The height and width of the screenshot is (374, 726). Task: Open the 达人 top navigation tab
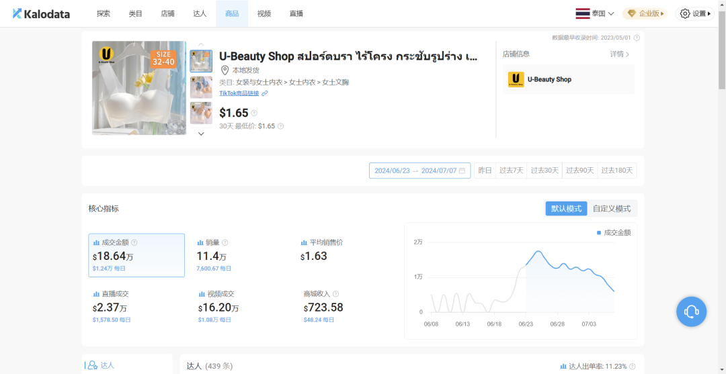point(200,14)
